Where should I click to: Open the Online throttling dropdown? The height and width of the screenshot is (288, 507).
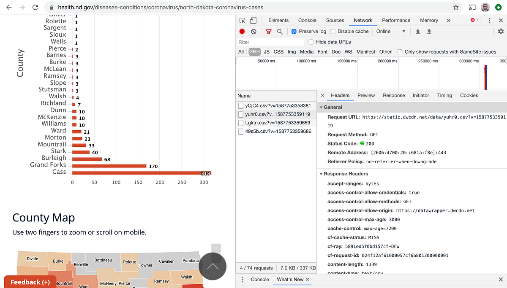coord(391,31)
